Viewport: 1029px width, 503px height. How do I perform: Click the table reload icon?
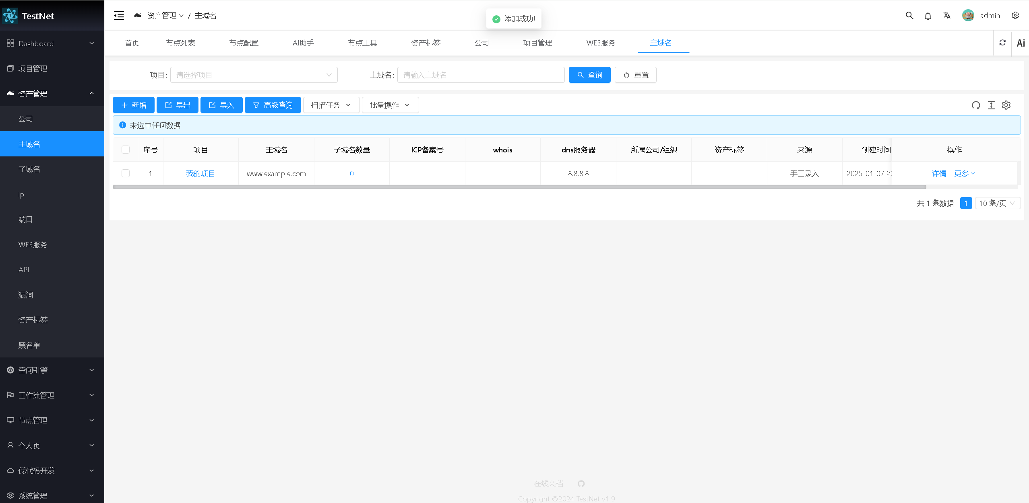click(x=976, y=105)
